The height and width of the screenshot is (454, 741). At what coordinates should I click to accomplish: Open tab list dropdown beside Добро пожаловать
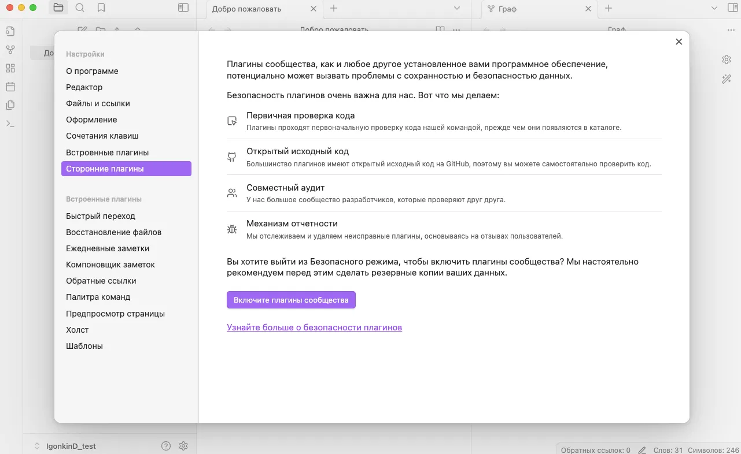click(x=457, y=8)
